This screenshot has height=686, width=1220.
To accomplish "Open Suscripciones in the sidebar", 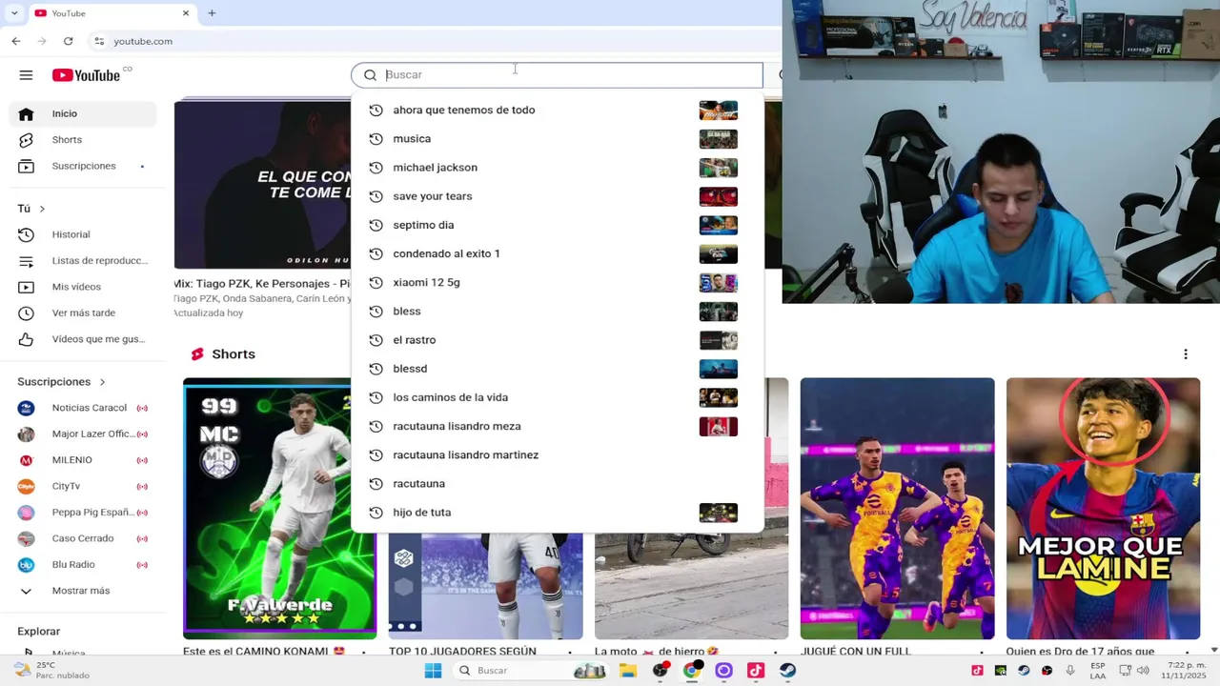I will 84,166.
